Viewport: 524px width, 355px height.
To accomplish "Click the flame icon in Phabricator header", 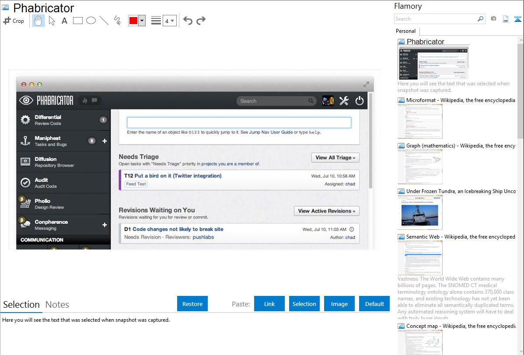I will pyautogui.click(x=85, y=100).
